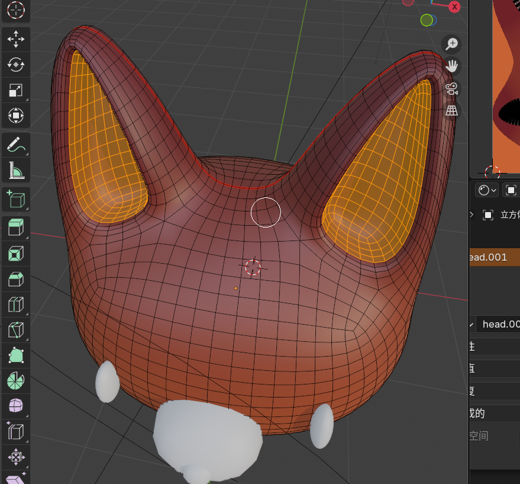Image resolution: width=520 pixels, height=484 pixels.
Task: Select the Measure ruler tool
Action: tap(16, 171)
